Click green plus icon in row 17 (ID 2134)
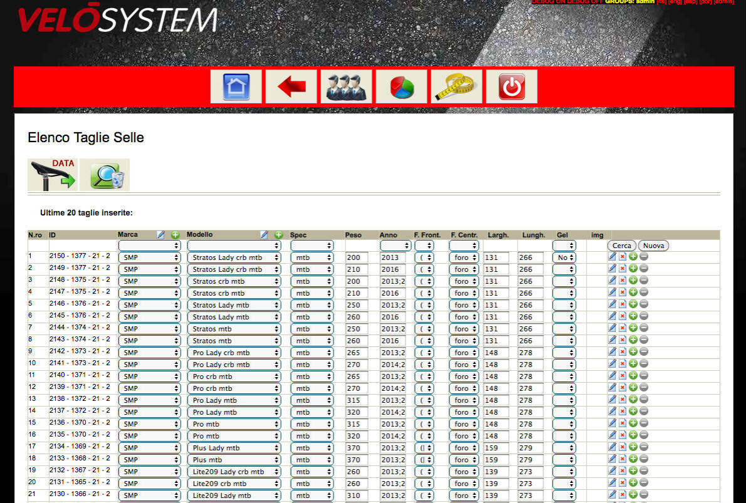Viewport: 746px width, 503px height. point(633,447)
